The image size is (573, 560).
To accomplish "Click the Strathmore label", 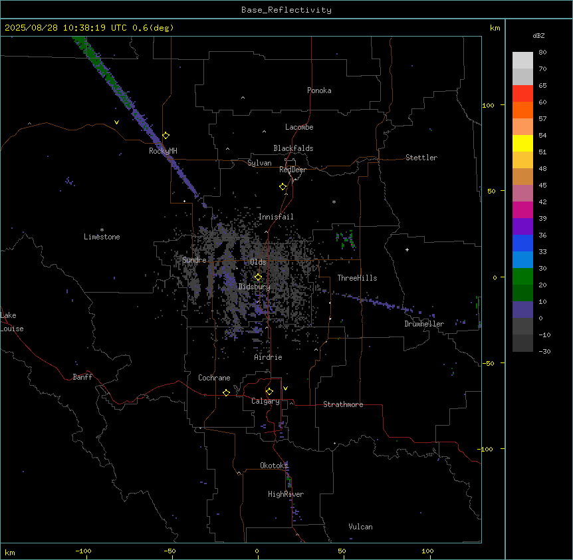I will pos(343,404).
